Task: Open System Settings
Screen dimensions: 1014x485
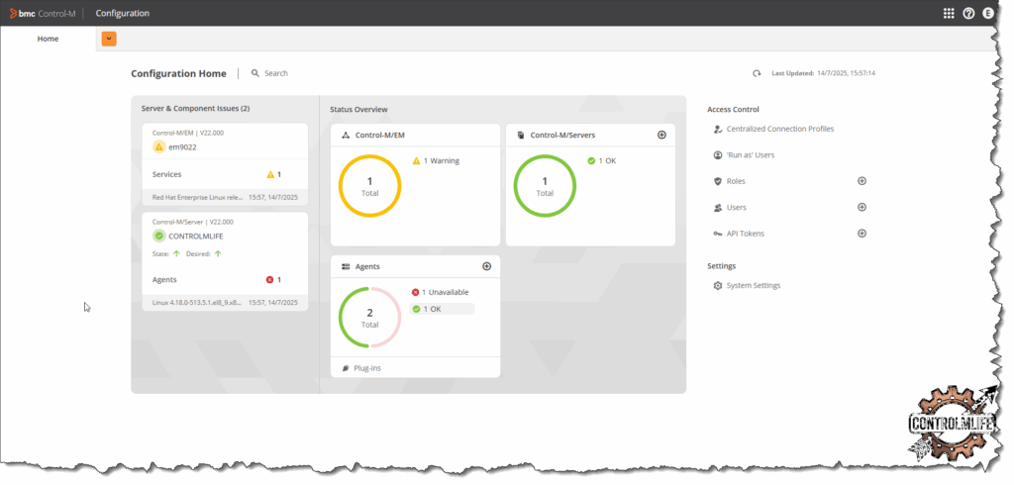Action: click(x=753, y=285)
